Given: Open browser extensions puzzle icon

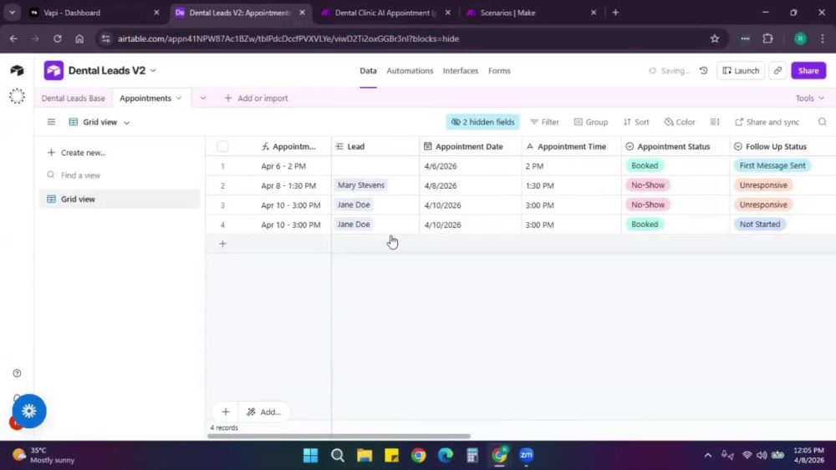Looking at the screenshot, I should tap(767, 38).
